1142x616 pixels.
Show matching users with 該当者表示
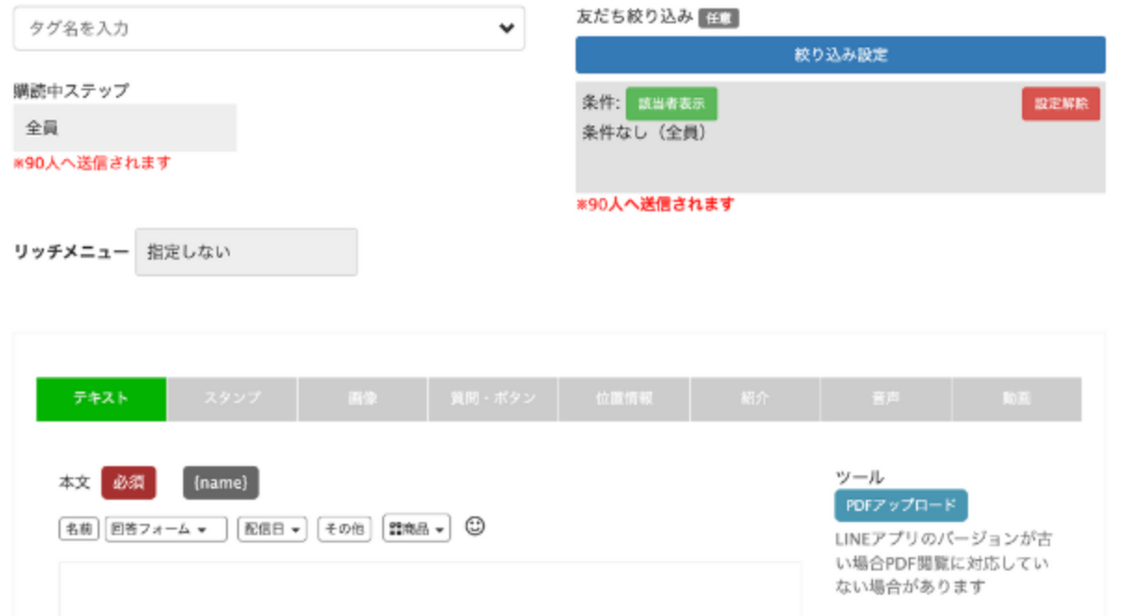coord(671,104)
